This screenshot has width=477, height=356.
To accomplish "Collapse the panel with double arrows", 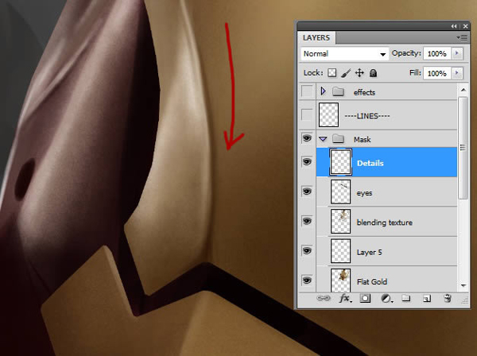I will pyautogui.click(x=454, y=26).
